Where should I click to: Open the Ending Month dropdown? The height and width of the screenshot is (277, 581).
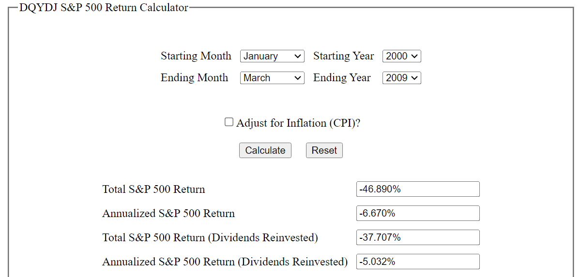272,78
